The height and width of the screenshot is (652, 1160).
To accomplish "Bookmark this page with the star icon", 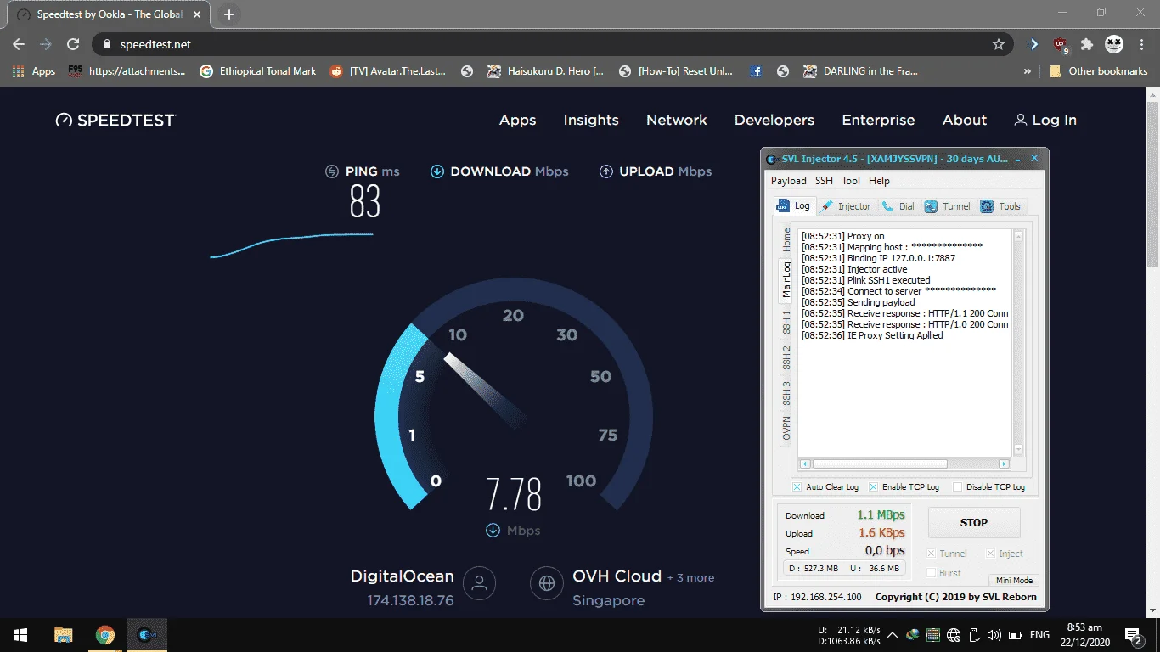I will pos(999,44).
